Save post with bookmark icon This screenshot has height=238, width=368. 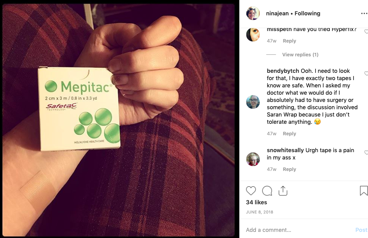[x=363, y=191]
